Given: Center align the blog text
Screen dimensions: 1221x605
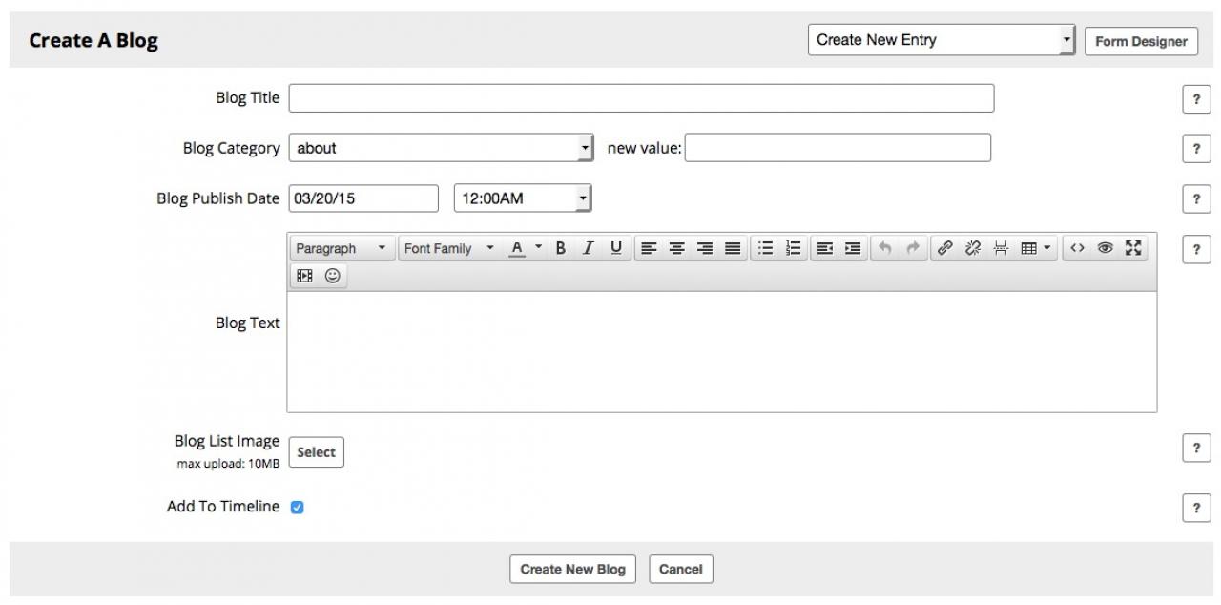Looking at the screenshot, I should (676, 248).
